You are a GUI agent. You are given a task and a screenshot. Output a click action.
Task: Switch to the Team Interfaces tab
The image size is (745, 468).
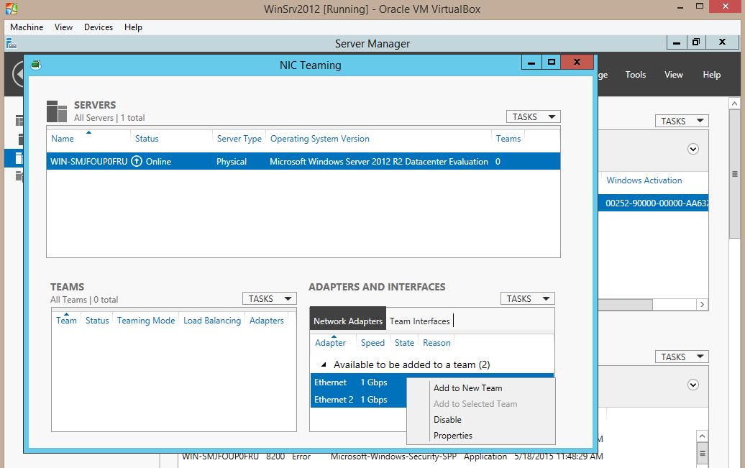click(x=419, y=321)
